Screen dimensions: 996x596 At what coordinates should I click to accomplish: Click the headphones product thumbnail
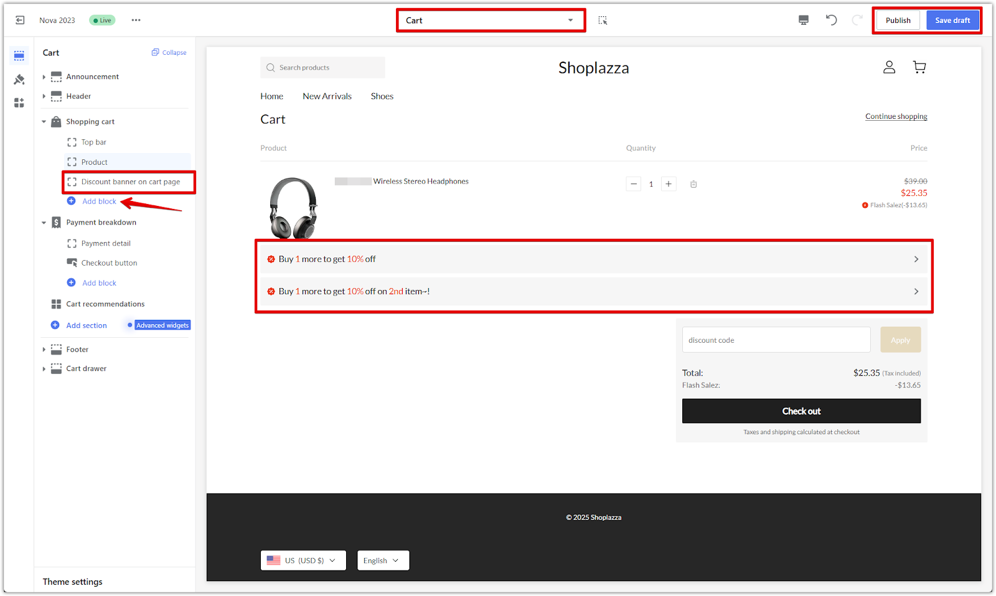(x=293, y=207)
